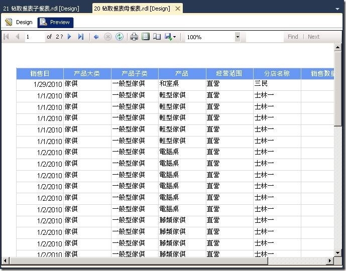Click the vertical scrollbar thumb
The height and width of the screenshot is (271, 346).
[x=337, y=89]
